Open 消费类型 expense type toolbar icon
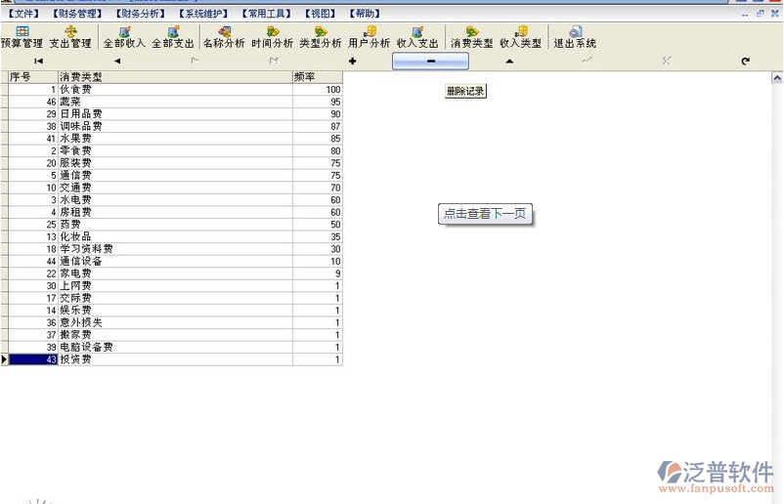This screenshot has width=784, height=504. coord(471,38)
